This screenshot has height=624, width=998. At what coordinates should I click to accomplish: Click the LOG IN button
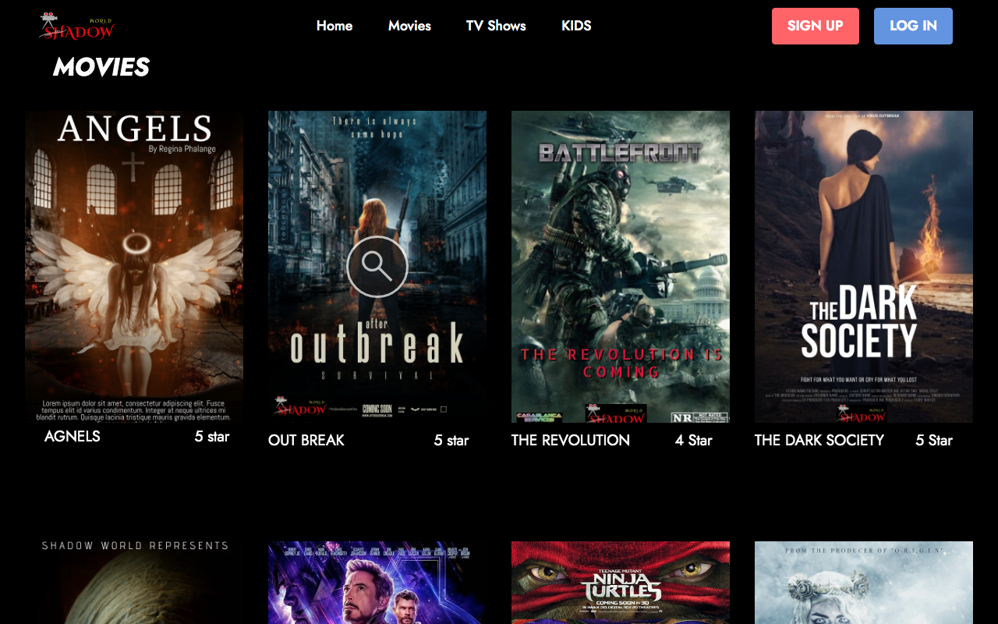click(x=913, y=26)
